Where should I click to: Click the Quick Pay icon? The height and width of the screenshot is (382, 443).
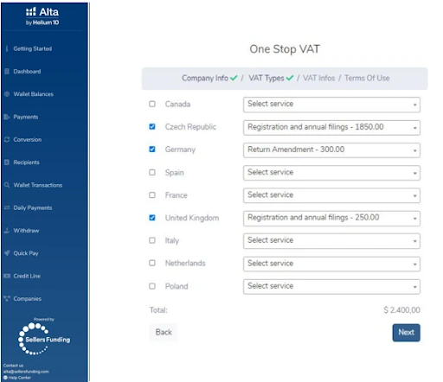pos(7,253)
